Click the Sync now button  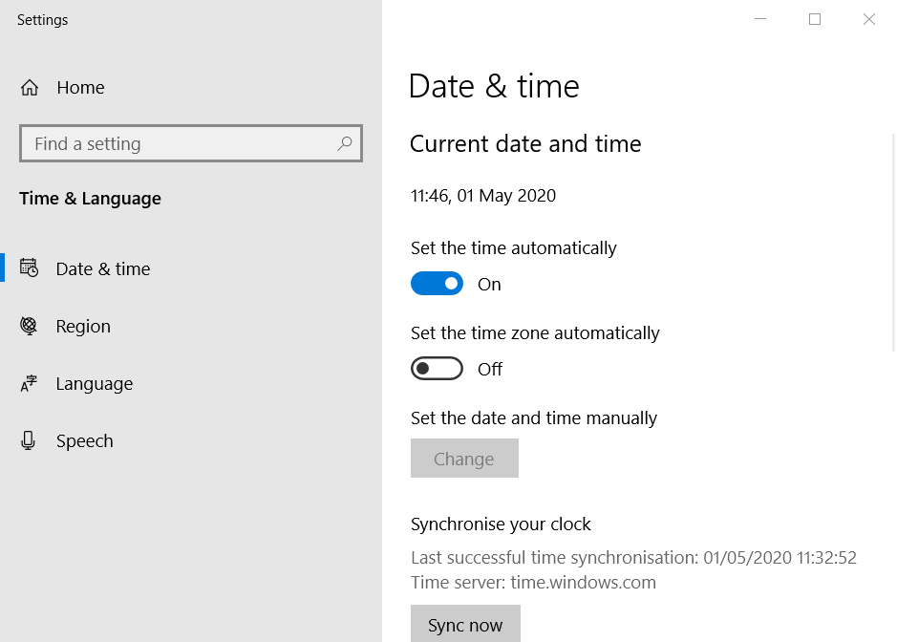point(465,624)
